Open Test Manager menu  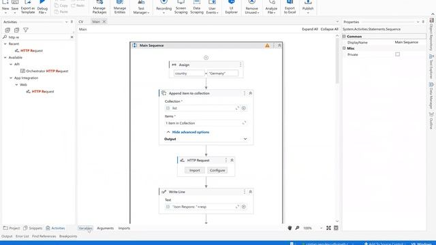click(x=141, y=7)
